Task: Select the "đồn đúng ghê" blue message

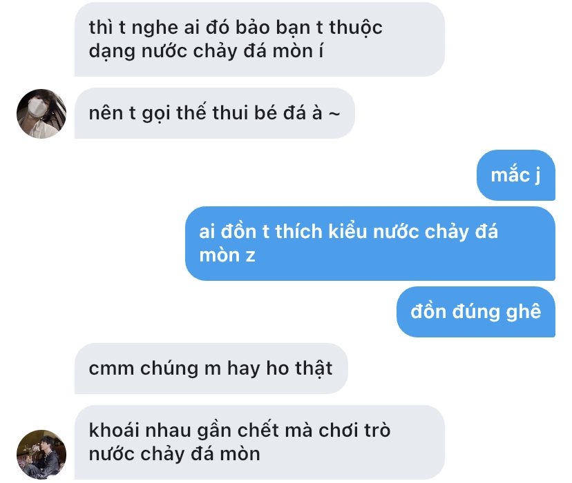Action: [x=476, y=312]
